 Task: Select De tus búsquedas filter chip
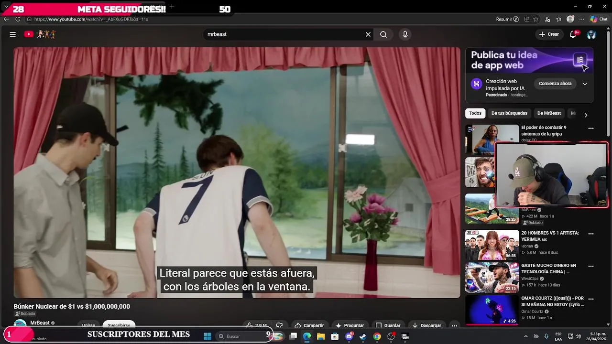[509, 113]
